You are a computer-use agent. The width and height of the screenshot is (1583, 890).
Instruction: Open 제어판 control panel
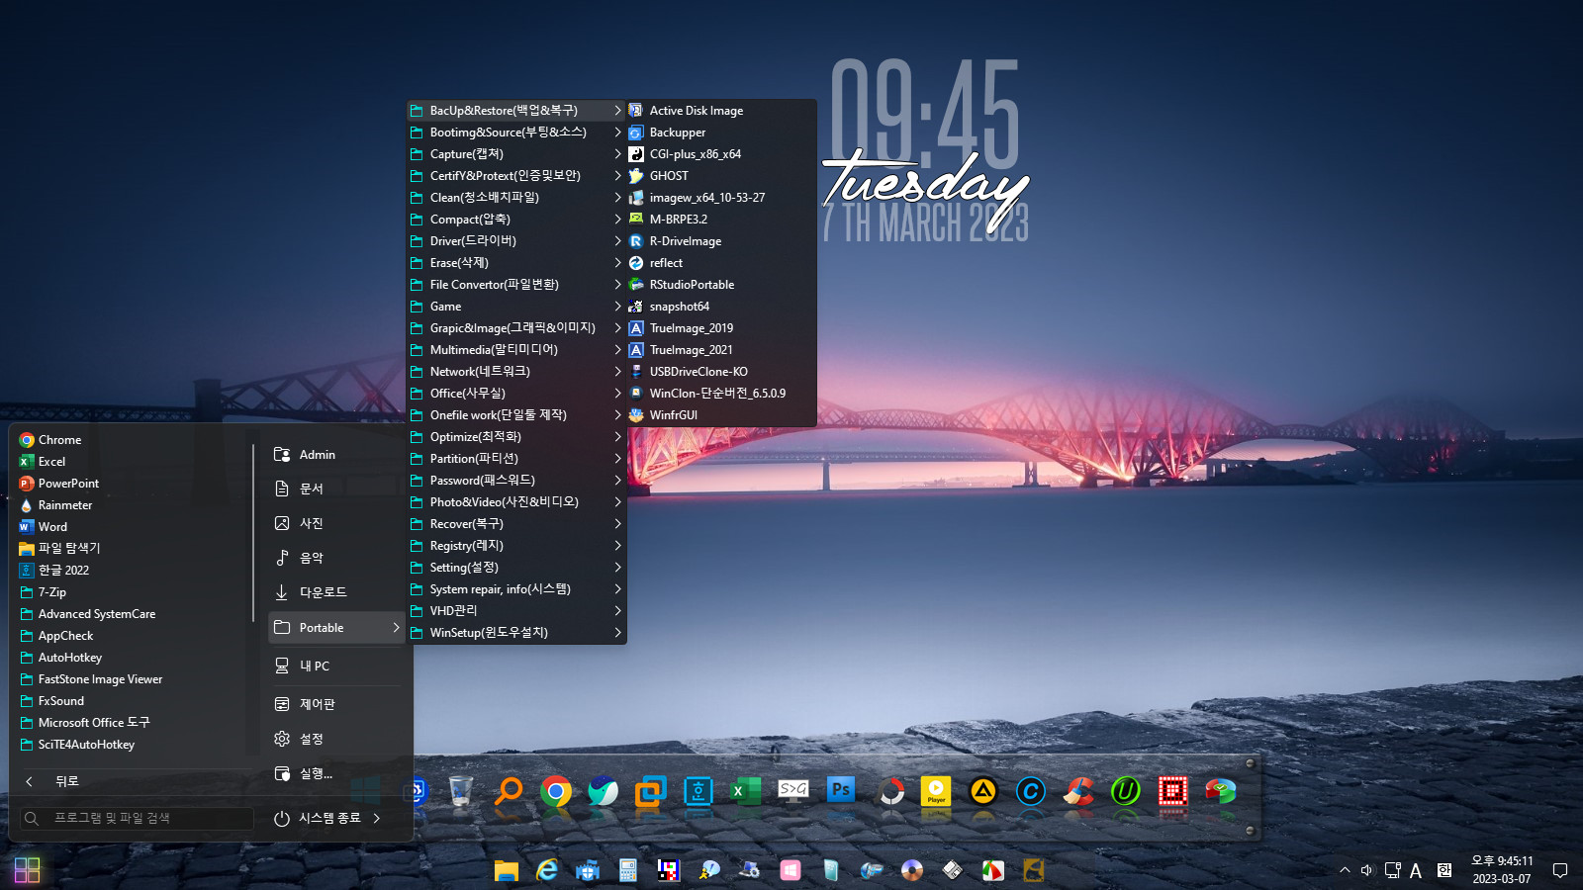click(x=336, y=704)
